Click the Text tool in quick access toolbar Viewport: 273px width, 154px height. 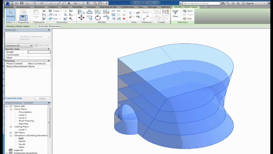(69, 3)
